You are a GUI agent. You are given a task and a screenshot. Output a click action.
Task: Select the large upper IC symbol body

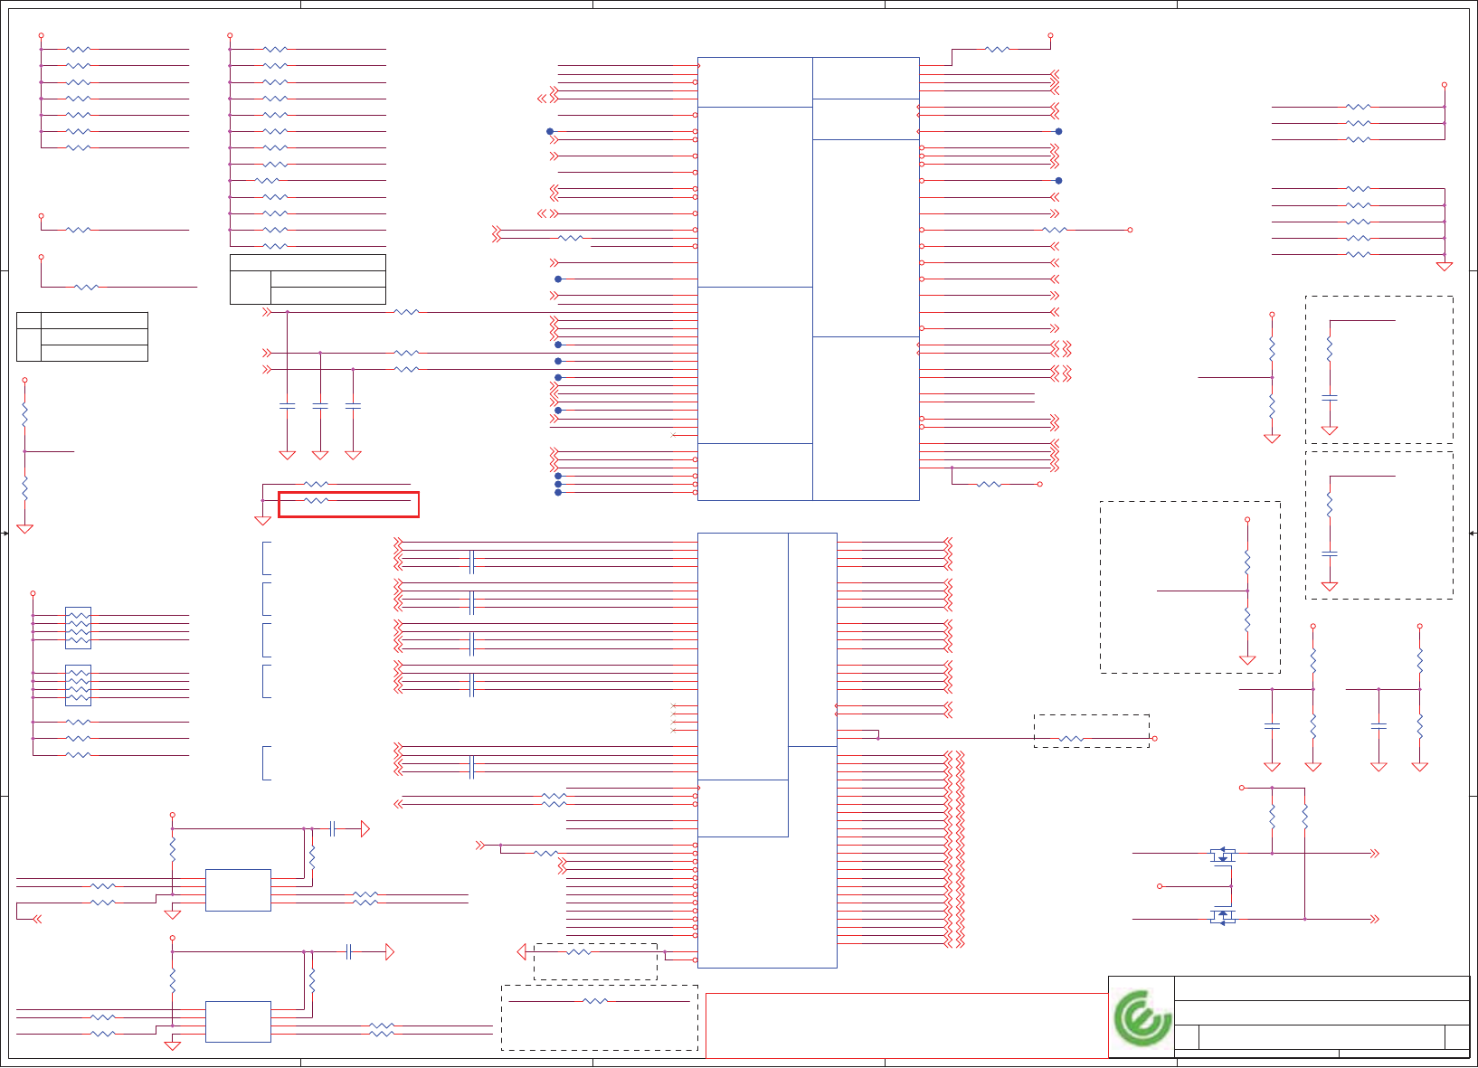point(809,279)
